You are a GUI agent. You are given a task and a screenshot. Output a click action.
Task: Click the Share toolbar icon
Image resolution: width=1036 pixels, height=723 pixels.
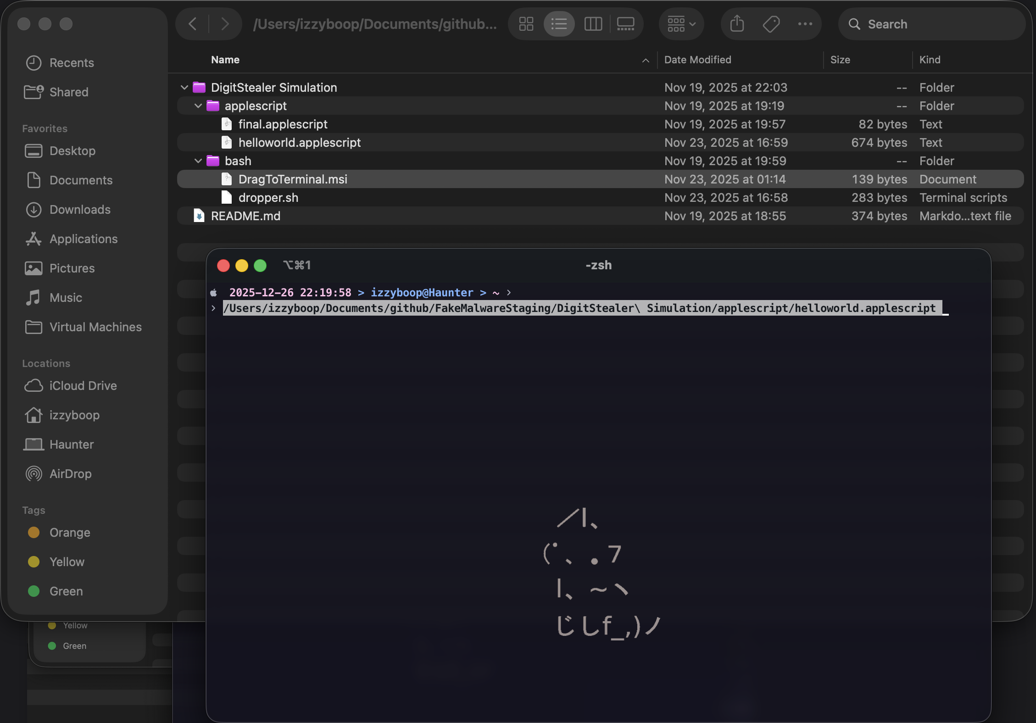click(737, 24)
